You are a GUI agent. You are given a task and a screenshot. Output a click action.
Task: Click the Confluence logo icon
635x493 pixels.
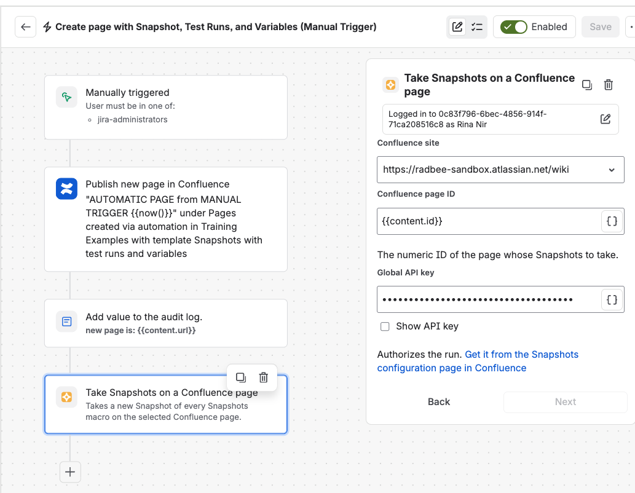coord(66,188)
